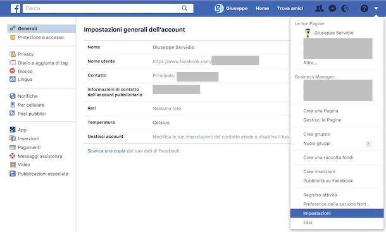Viewport: 386px width, 232px height.
Task: Expand Informazioni di contatto dell'account pubblicitario
Action: point(187,92)
